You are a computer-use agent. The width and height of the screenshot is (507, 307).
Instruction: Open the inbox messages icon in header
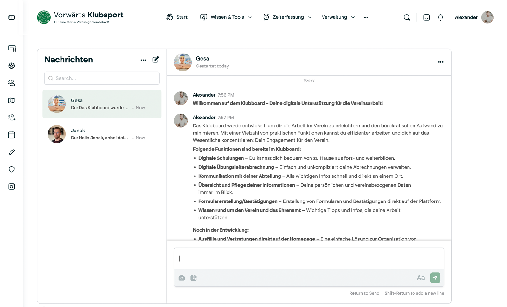(427, 17)
